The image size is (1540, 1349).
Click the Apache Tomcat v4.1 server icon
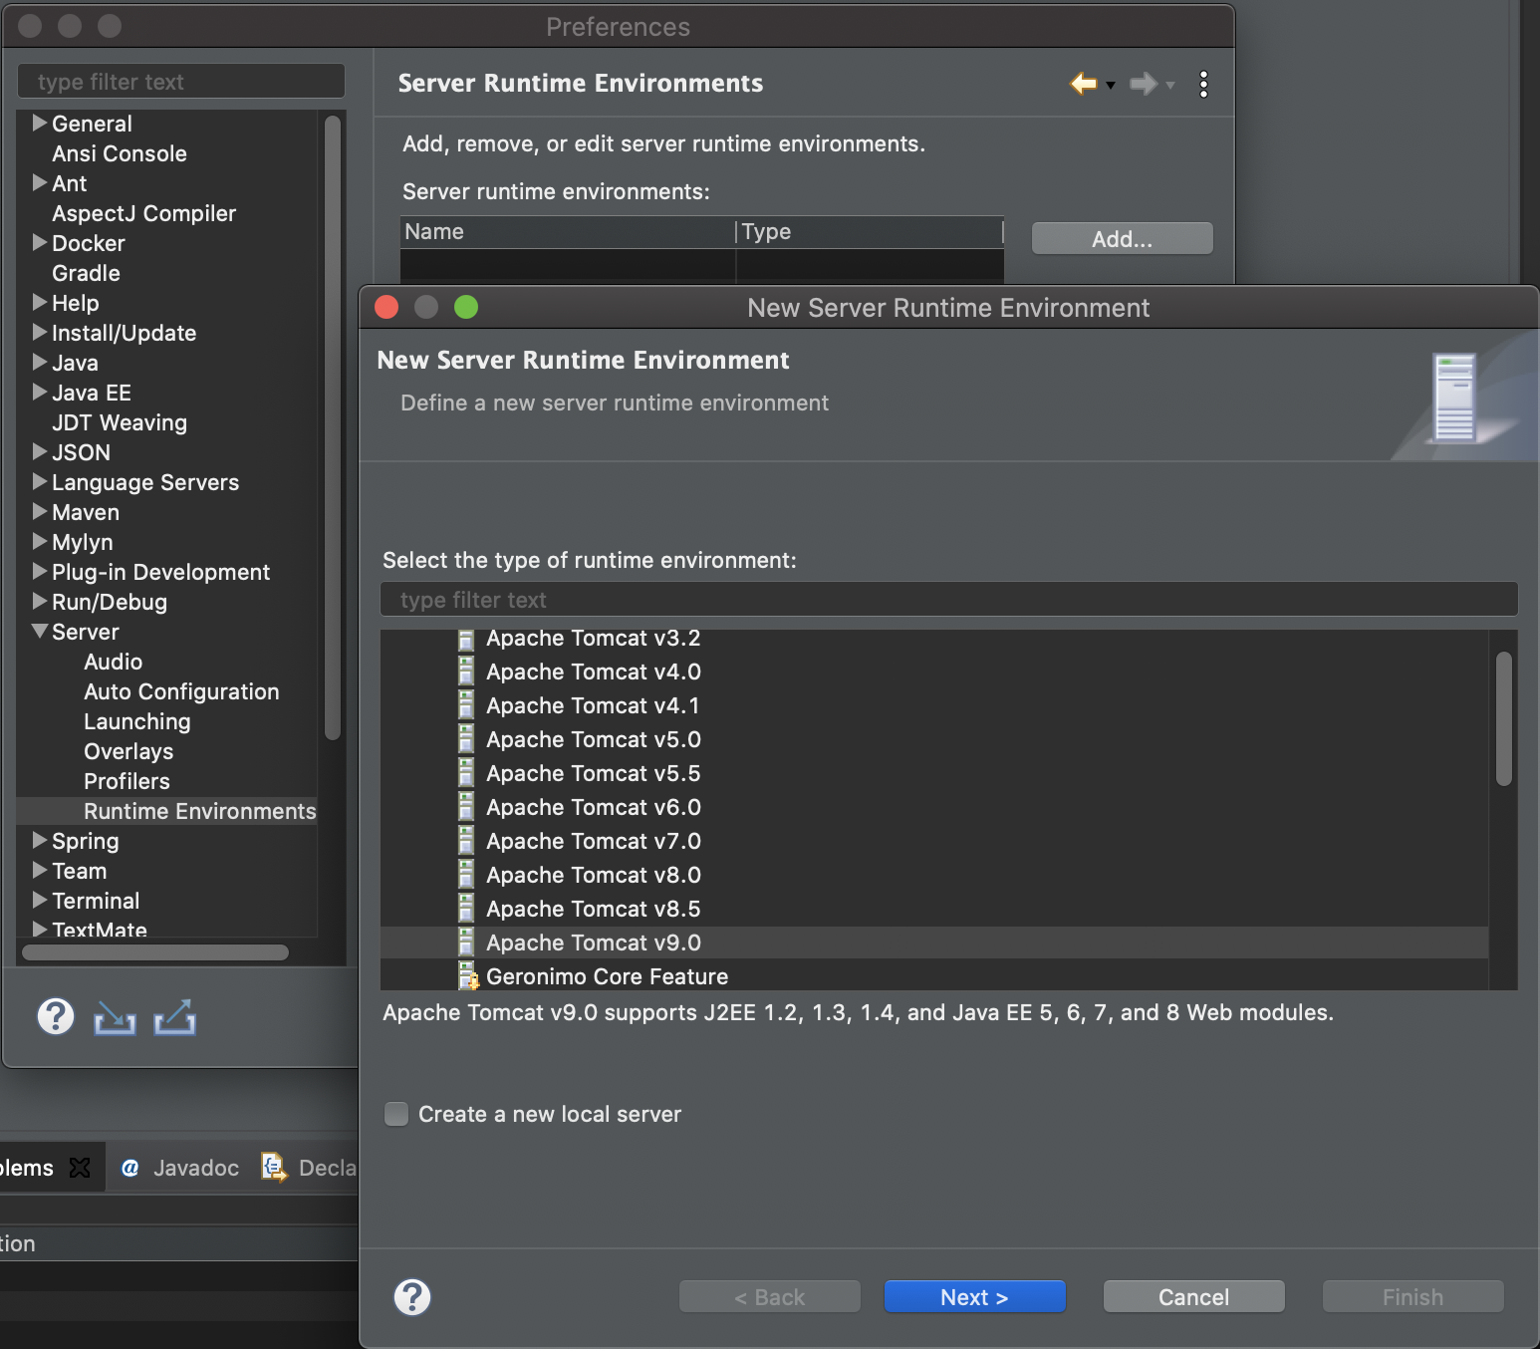pos(465,705)
